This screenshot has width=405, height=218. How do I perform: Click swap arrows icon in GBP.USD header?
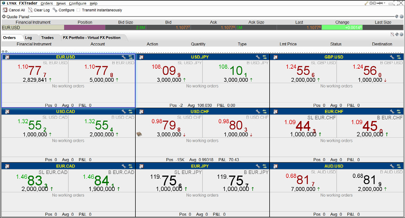[x=399, y=57]
